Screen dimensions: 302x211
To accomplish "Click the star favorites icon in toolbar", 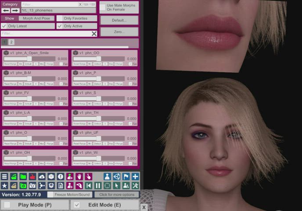I will pyautogui.click(x=4, y=186).
